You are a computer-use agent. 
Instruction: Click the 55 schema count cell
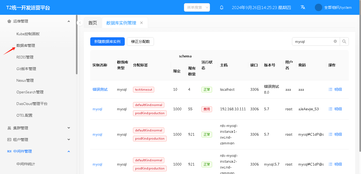[190, 109]
